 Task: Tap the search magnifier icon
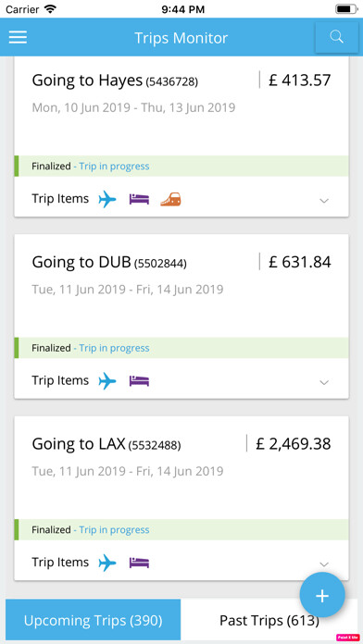point(336,37)
